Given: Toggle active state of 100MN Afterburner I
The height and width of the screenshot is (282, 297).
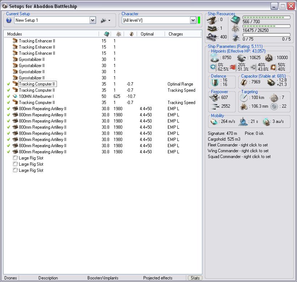Looking at the screenshot, I should coord(8,96).
